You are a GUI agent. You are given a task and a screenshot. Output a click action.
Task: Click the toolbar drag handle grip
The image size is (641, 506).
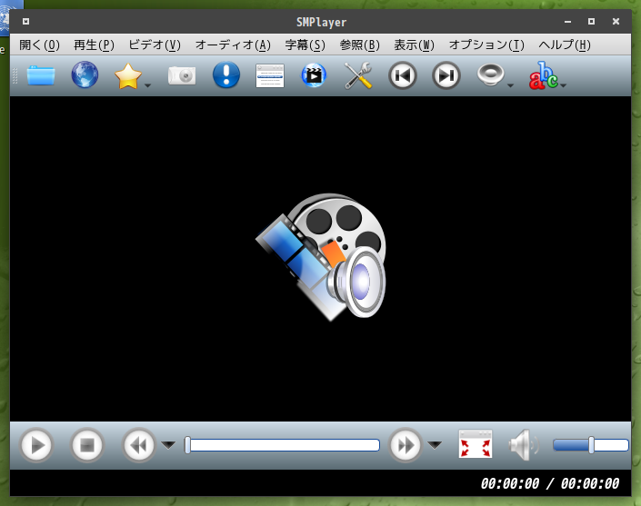15,76
